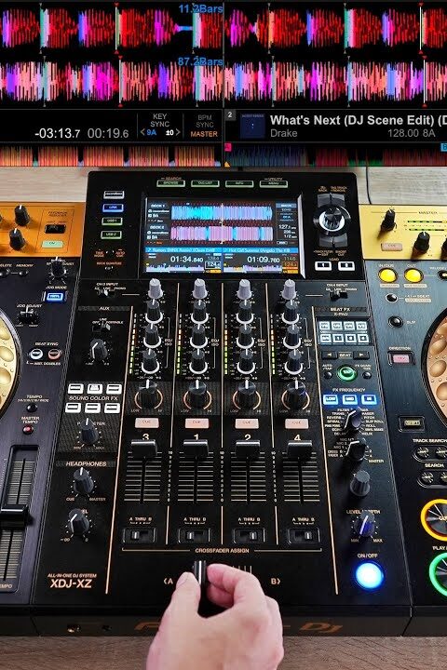Flip channel 3 crossfader assign switch
Screen dimensions: 447x670
[x=138, y=535]
